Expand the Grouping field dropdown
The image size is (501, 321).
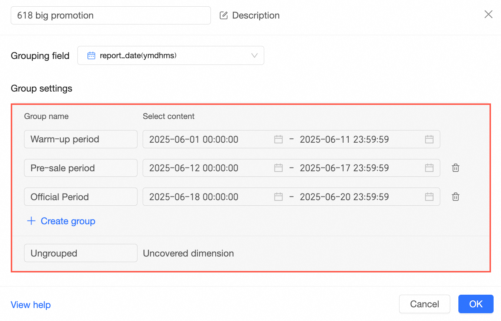pos(254,56)
